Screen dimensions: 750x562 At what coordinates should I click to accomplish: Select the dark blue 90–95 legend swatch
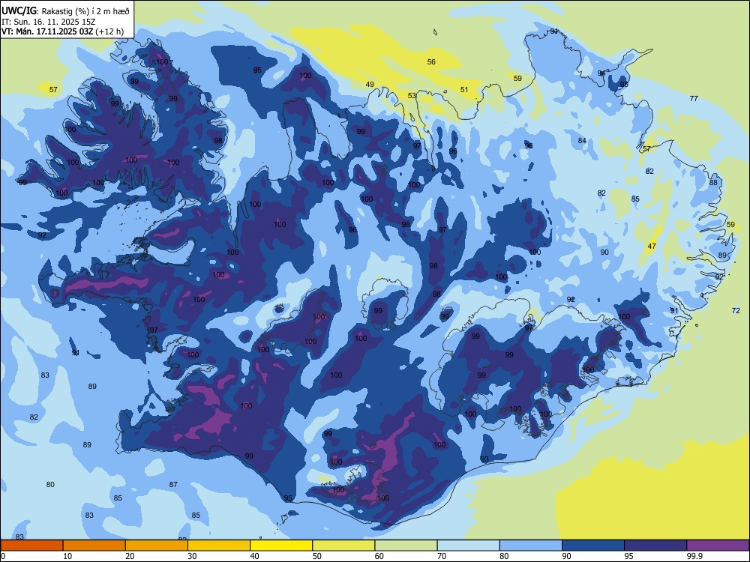pyautogui.click(x=593, y=546)
